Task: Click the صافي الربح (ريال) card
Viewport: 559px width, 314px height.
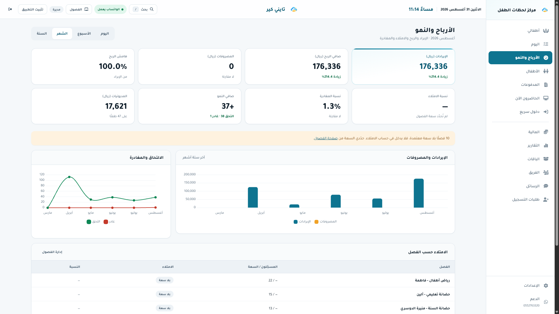Action: pos(296,67)
